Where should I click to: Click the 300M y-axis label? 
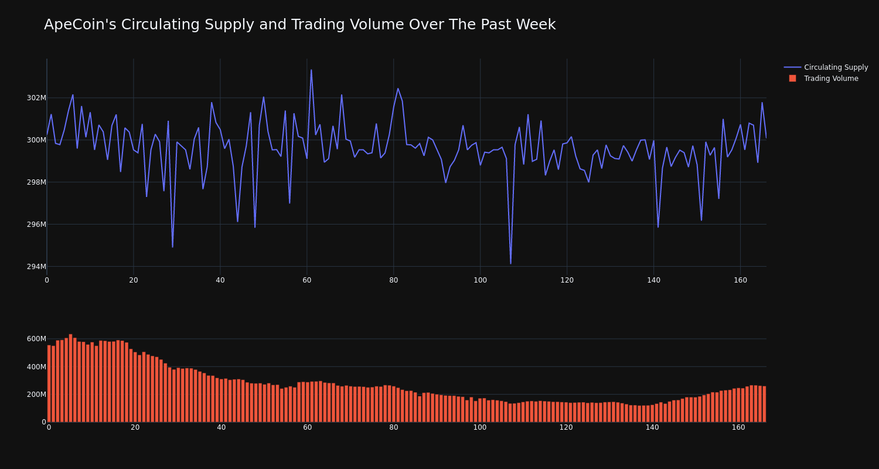(36, 140)
